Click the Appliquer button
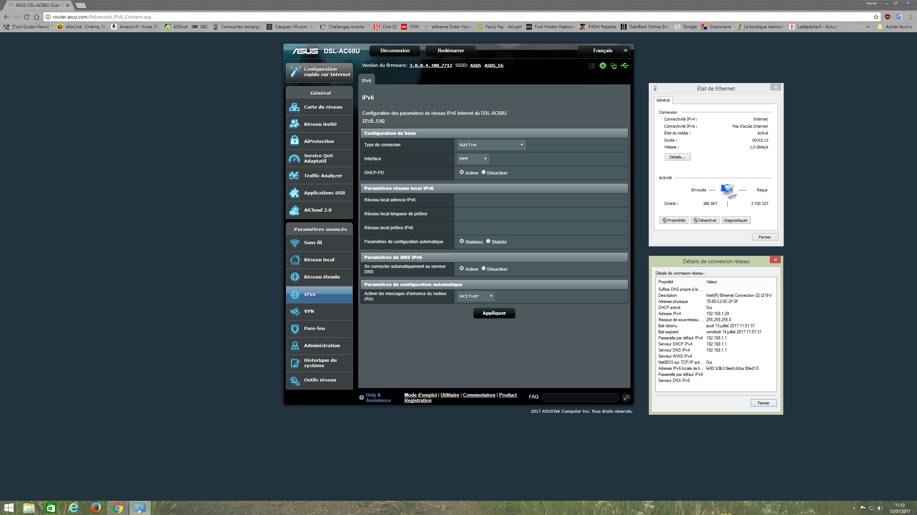The width and height of the screenshot is (917, 515). (x=494, y=313)
